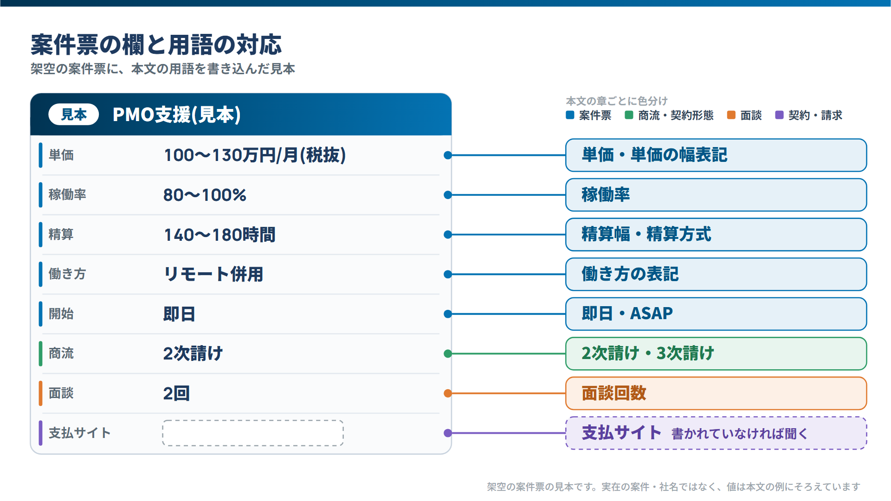
Task: Select the PMO支援(見本) title text
Action: pos(177,115)
